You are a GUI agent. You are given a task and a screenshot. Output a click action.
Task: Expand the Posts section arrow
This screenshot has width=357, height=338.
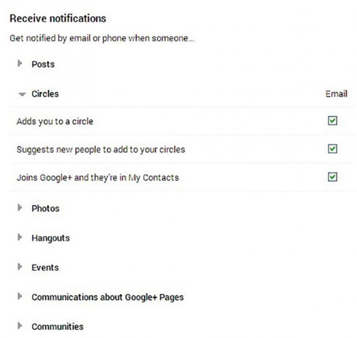click(x=20, y=64)
